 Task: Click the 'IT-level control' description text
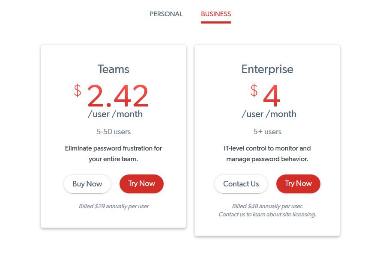pyautogui.click(x=267, y=154)
